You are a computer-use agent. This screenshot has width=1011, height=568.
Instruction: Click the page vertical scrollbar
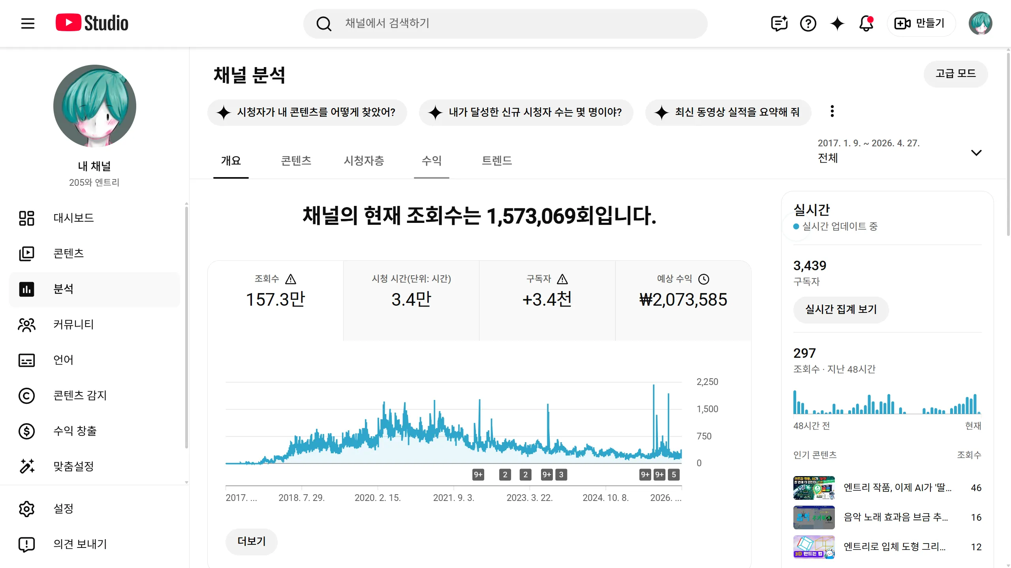(1008, 144)
